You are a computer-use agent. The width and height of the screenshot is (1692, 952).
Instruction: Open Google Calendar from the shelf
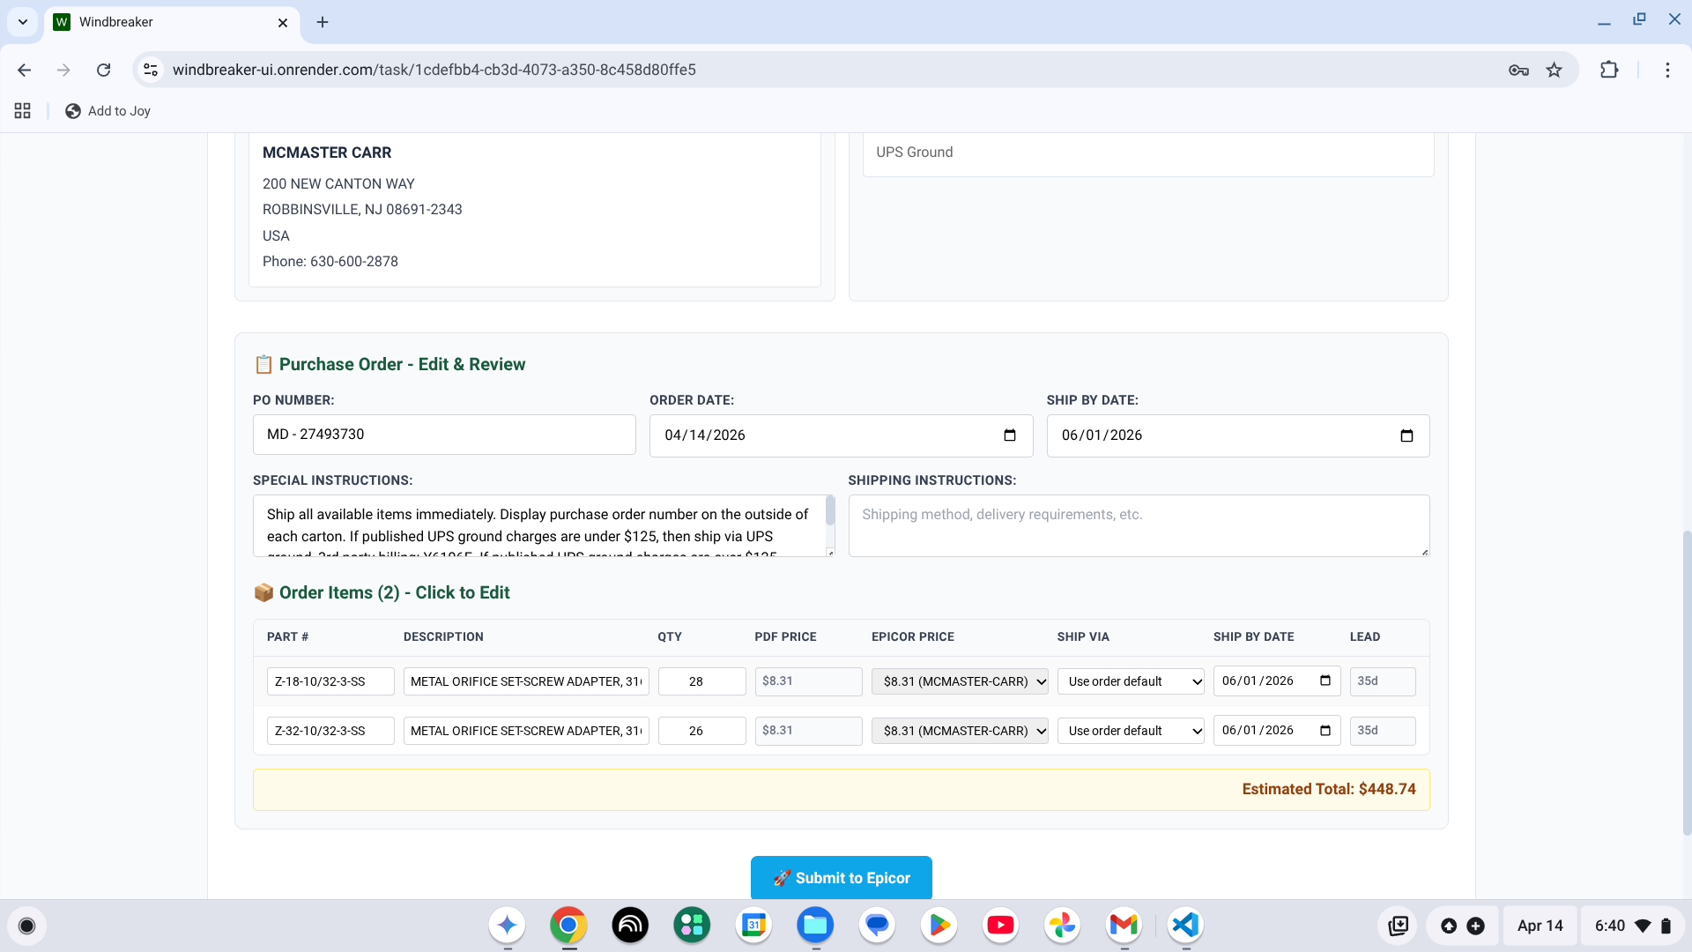[753, 926]
